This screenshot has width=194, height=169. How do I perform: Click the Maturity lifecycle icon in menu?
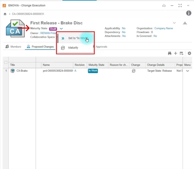(x=63, y=48)
